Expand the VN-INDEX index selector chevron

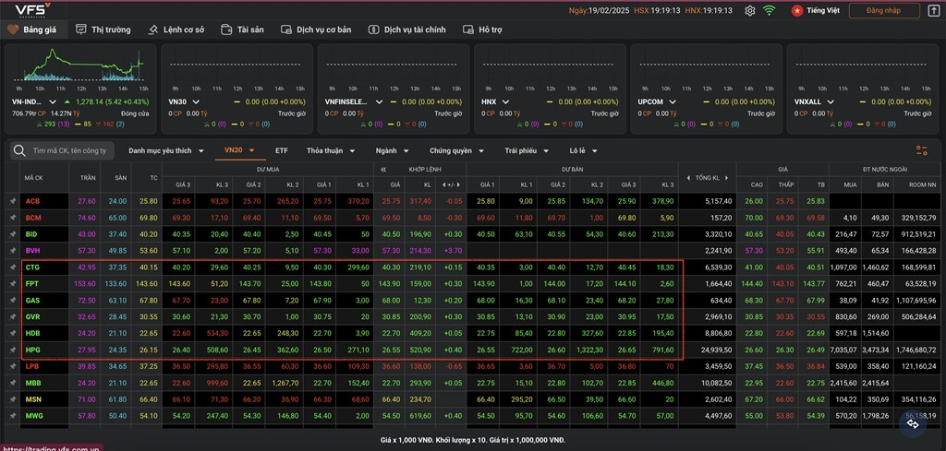[53, 101]
